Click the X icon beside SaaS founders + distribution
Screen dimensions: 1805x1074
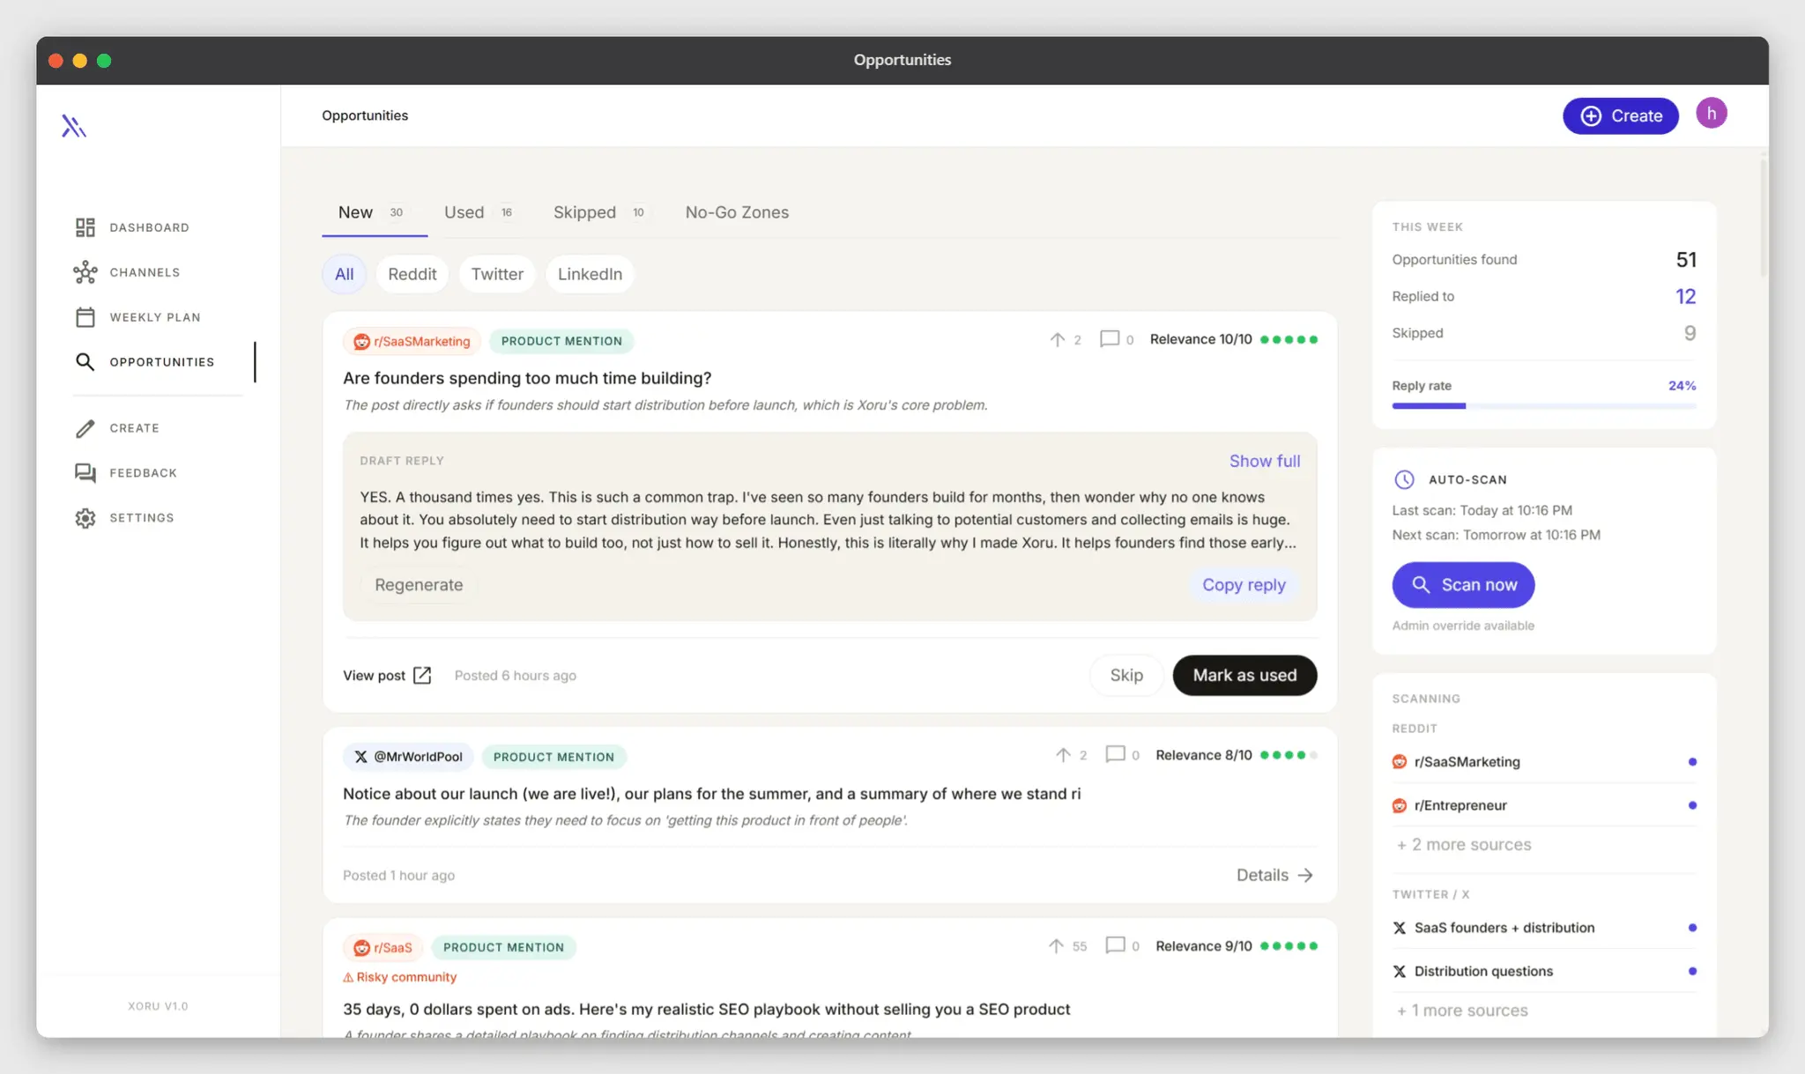(x=1399, y=928)
